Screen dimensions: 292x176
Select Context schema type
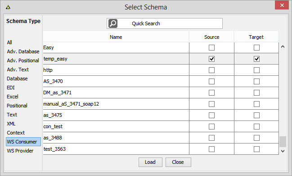[x=16, y=133]
